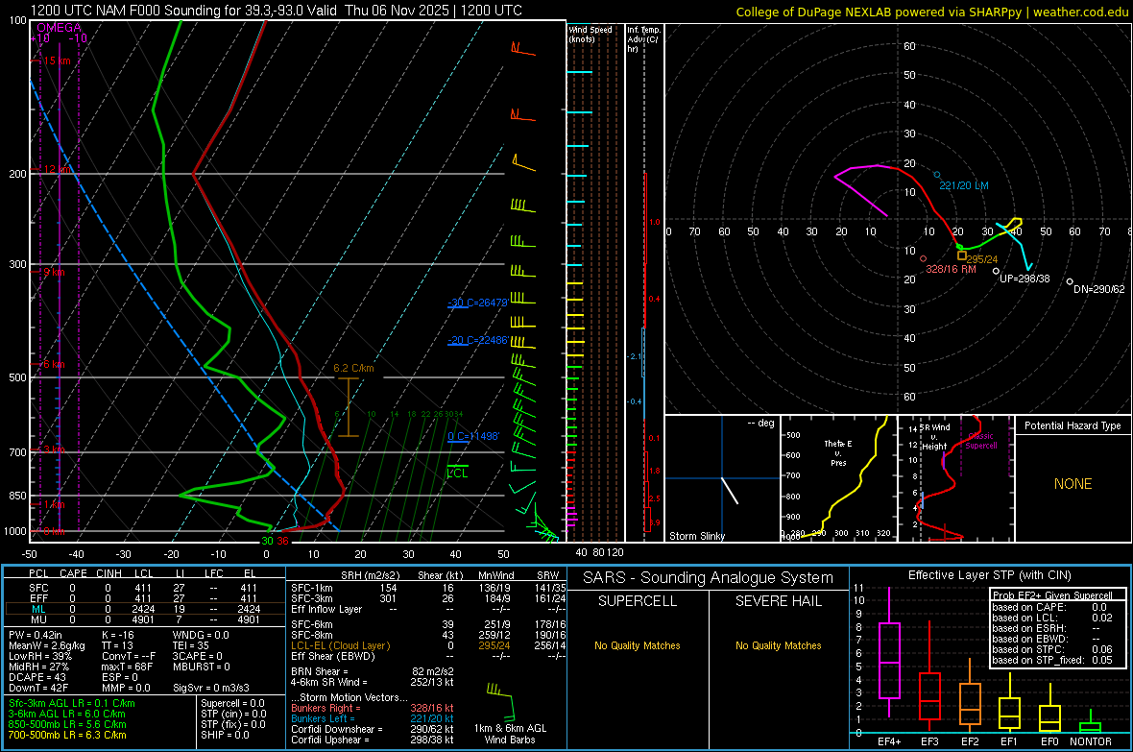Select the Storm Slinky panel label
Screen dimensions: 1133x752
click(696, 536)
